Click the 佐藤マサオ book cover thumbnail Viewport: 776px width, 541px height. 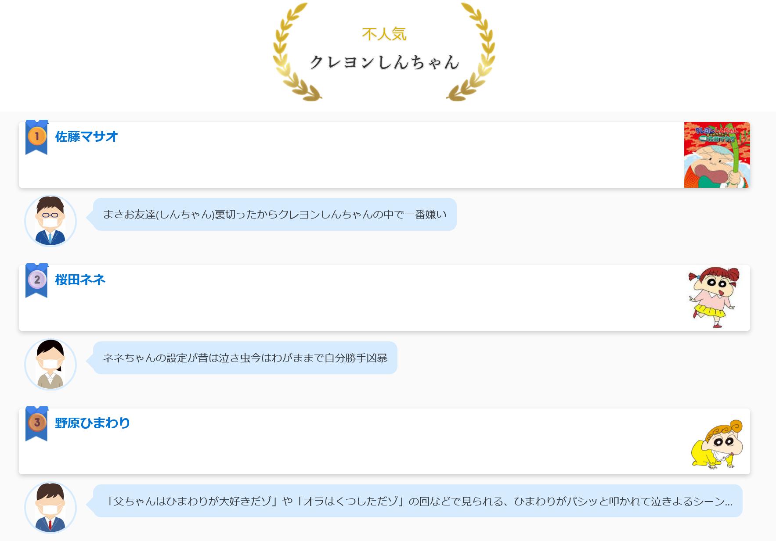point(717,155)
